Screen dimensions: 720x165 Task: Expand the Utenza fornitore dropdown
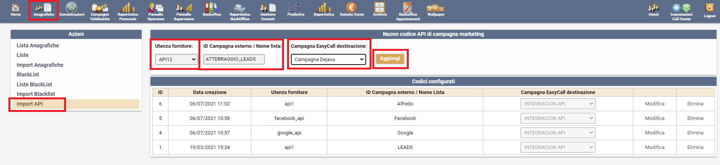tap(176, 59)
